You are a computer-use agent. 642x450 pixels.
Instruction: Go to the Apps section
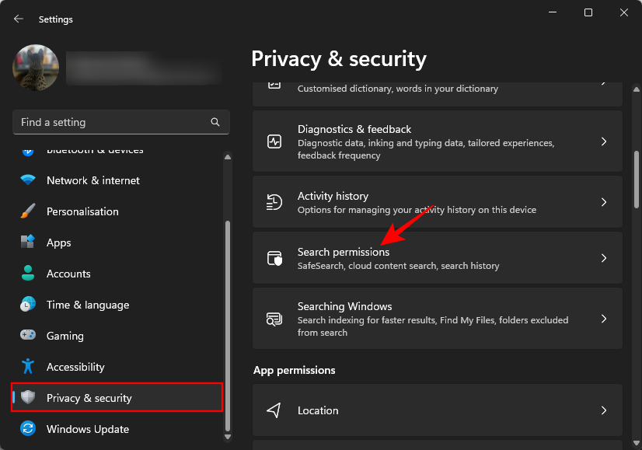point(117,242)
